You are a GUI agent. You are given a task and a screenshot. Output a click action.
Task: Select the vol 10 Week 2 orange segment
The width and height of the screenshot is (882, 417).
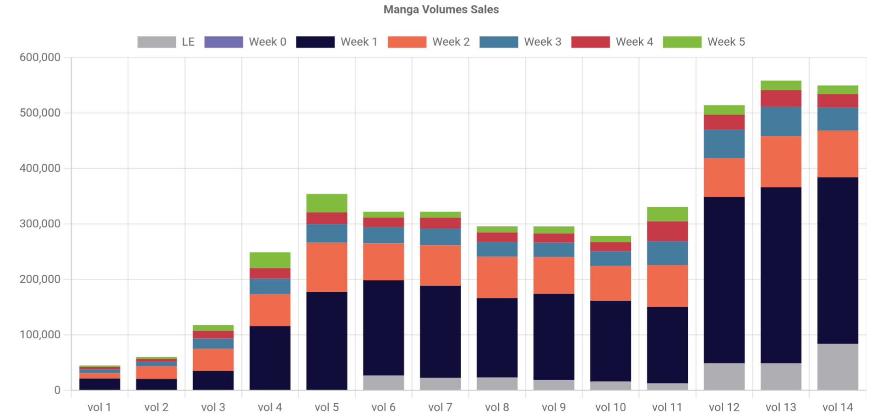point(611,283)
